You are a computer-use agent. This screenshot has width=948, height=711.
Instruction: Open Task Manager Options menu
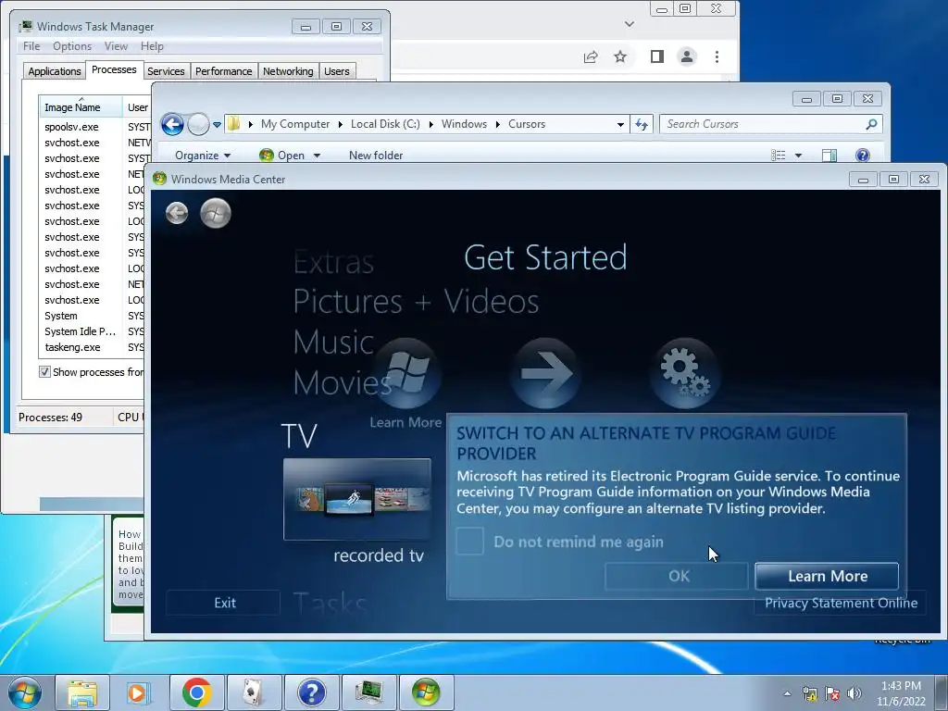tap(72, 46)
